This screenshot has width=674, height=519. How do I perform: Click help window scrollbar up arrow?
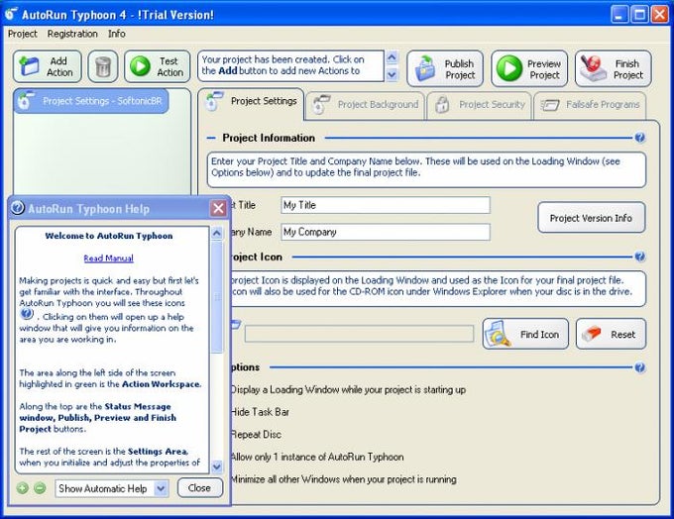point(217,234)
